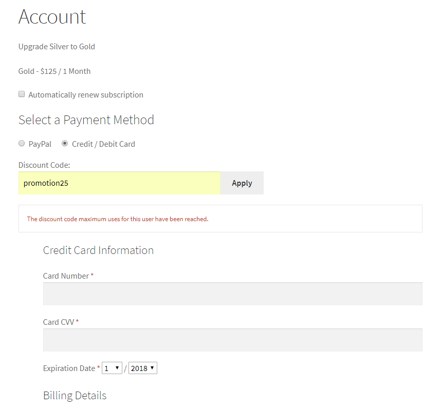Click the Upgrade Silver to Gold link
Image resolution: width=441 pixels, height=410 pixels.
coord(57,46)
